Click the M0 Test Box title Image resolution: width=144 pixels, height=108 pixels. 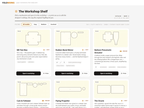22,50
